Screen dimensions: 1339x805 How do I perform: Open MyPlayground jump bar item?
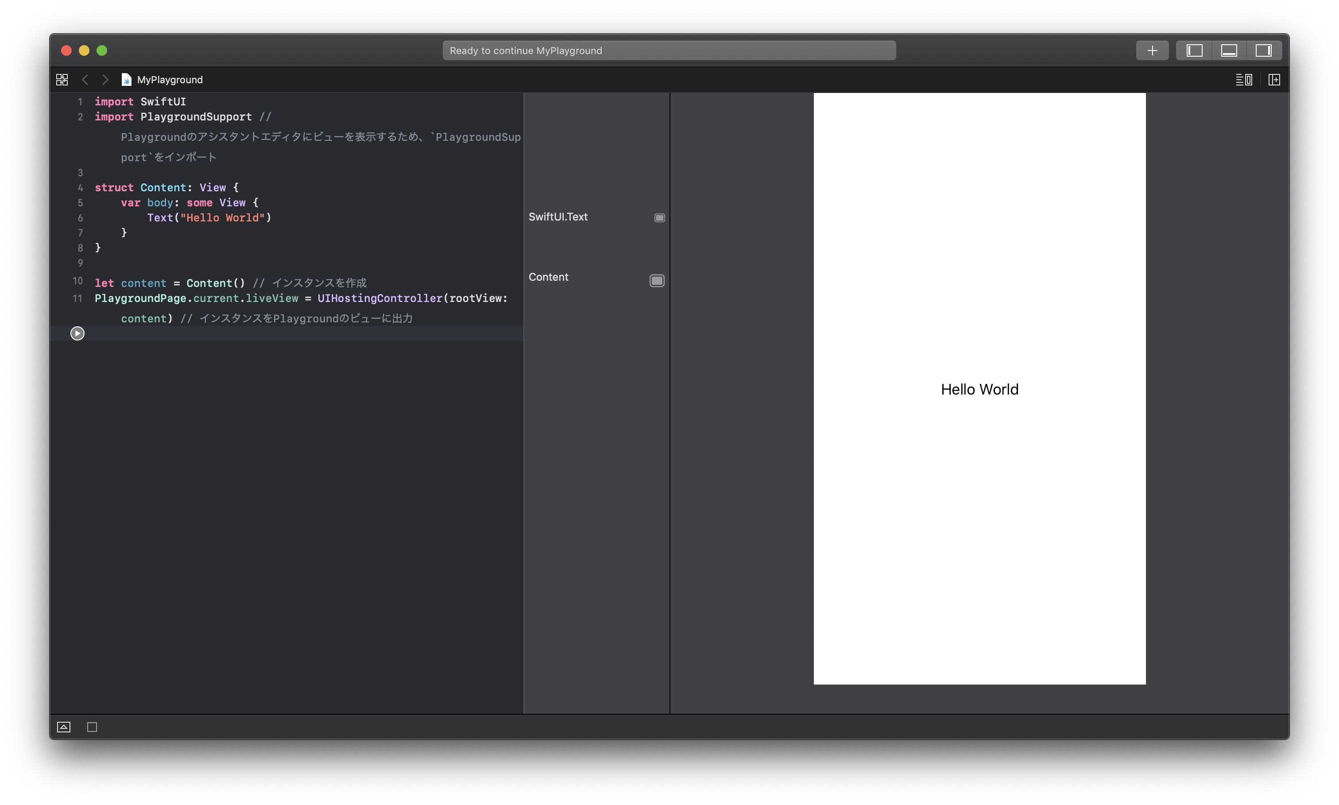170,80
